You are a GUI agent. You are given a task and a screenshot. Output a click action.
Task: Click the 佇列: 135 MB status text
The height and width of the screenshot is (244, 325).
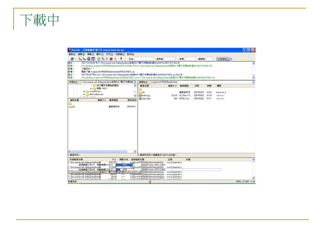(x=242, y=181)
